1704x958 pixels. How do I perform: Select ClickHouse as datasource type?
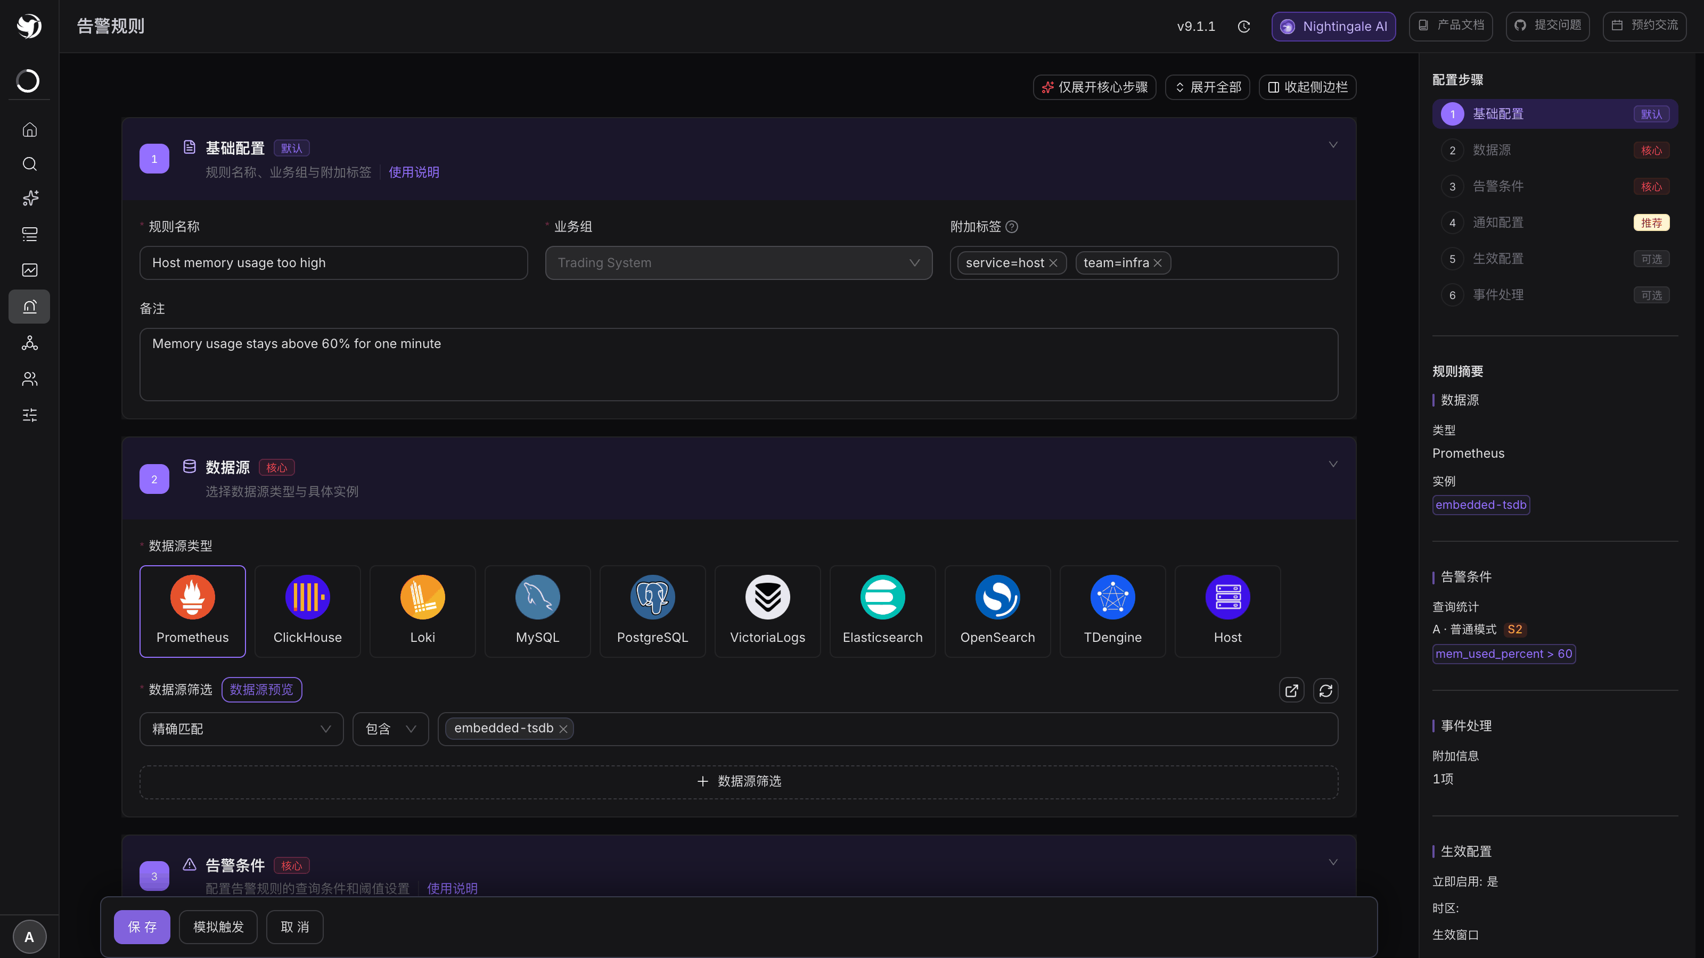(308, 612)
